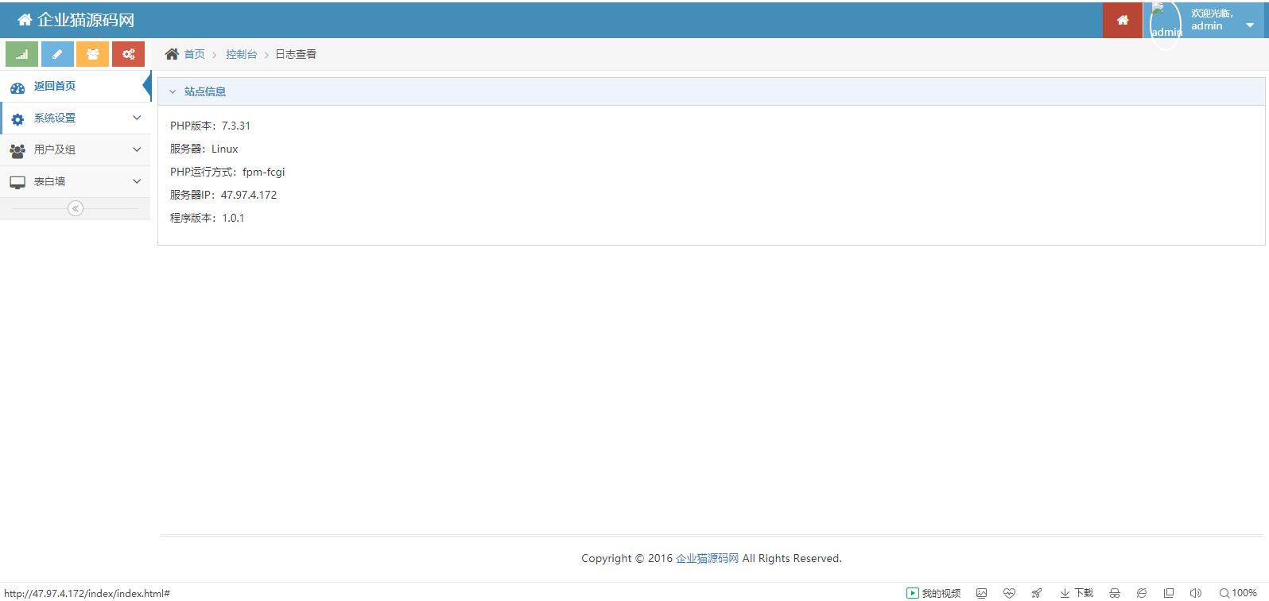Click the monitor icon beside 表白墙
Screen dimensions: 1269x601
(17, 182)
